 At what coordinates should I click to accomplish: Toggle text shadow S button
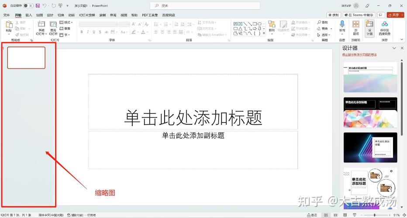(100, 32)
